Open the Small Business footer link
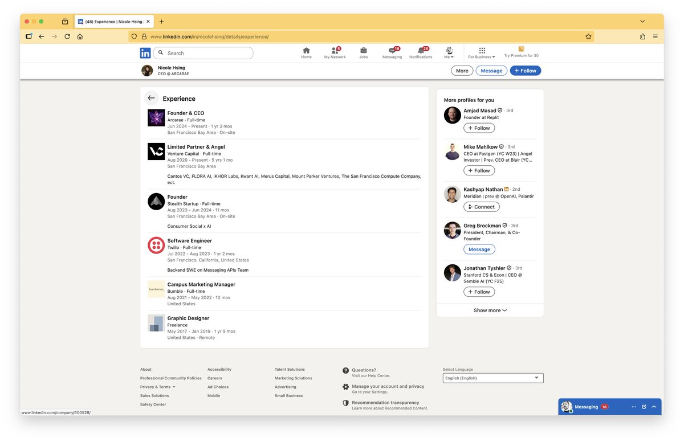 pyautogui.click(x=288, y=396)
